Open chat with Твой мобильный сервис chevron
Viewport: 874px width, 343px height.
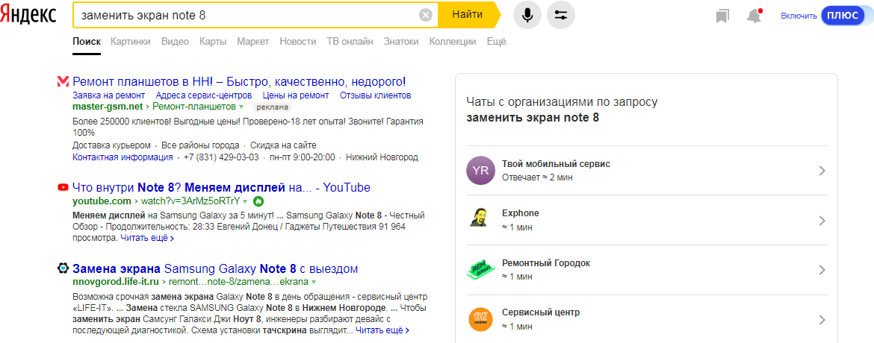(x=822, y=171)
